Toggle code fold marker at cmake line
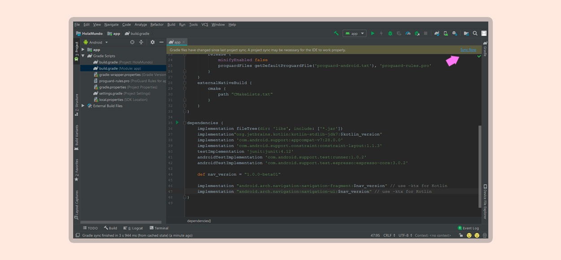The height and width of the screenshot is (260, 561). tap(184, 89)
